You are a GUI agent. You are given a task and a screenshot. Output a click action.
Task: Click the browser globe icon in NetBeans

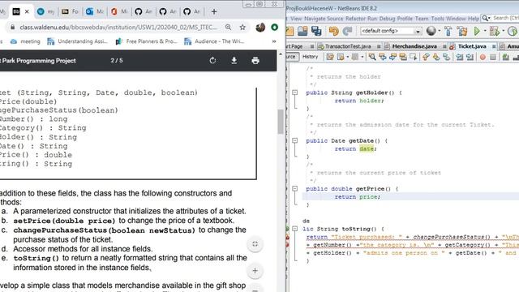(431, 31)
